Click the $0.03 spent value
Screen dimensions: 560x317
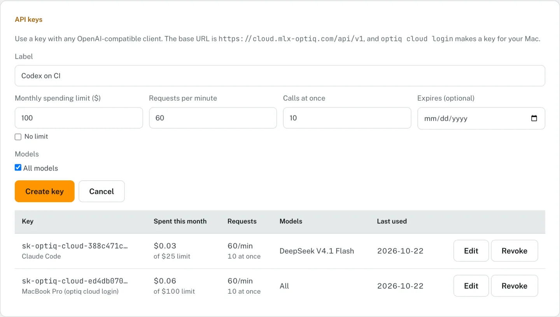[x=165, y=246]
